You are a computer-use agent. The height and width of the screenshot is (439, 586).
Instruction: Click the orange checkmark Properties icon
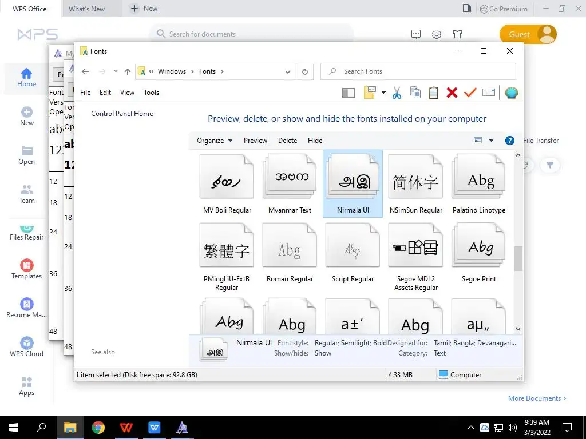click(x=470, y=92)
